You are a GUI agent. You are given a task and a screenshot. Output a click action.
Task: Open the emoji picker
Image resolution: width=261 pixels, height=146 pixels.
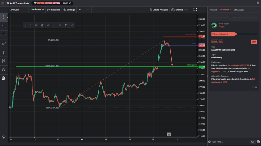click(x=258, y=142)
